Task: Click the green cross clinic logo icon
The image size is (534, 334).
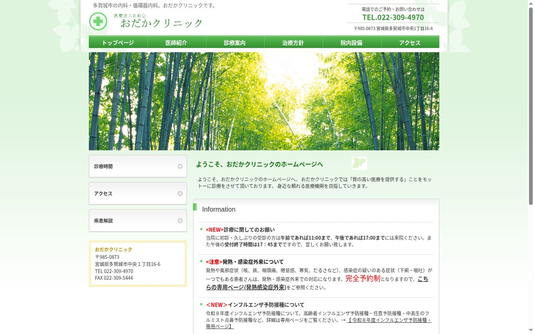Action: click(98, 21)
